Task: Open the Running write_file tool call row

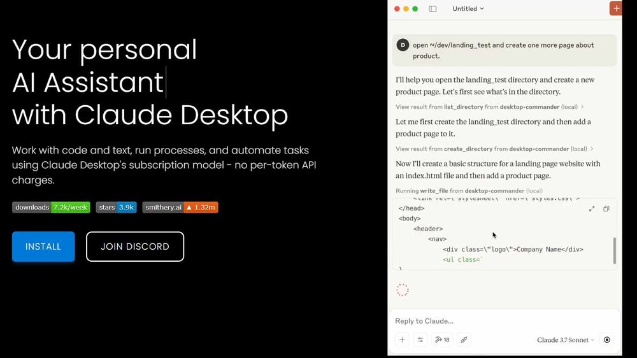Action: 469,190
